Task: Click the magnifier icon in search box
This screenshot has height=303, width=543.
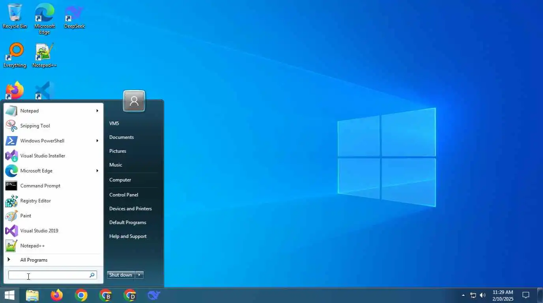Action: point(92,275)
